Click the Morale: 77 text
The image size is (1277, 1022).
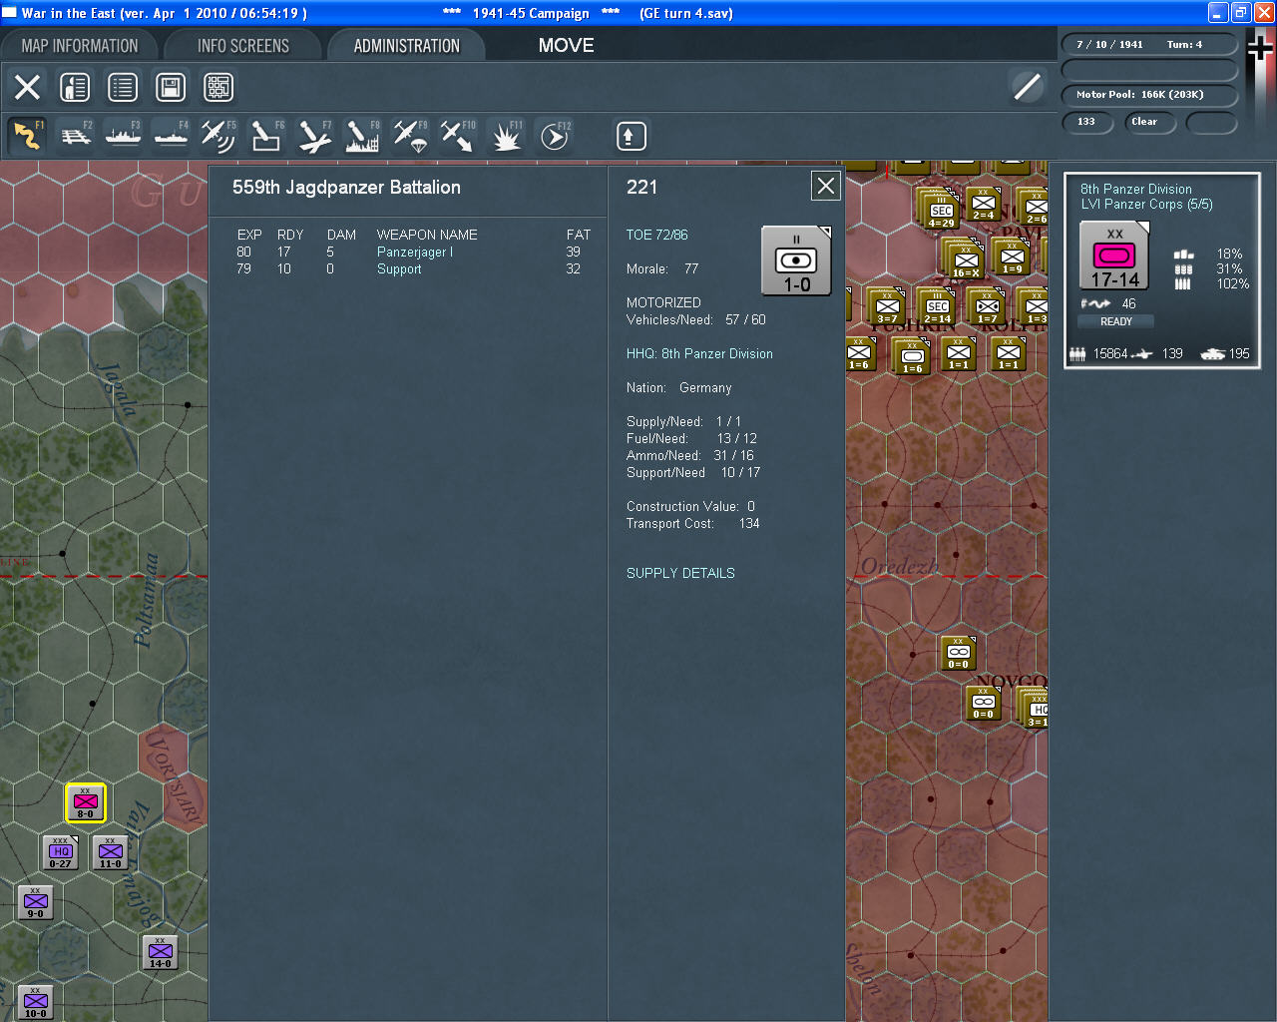point(662,268)
